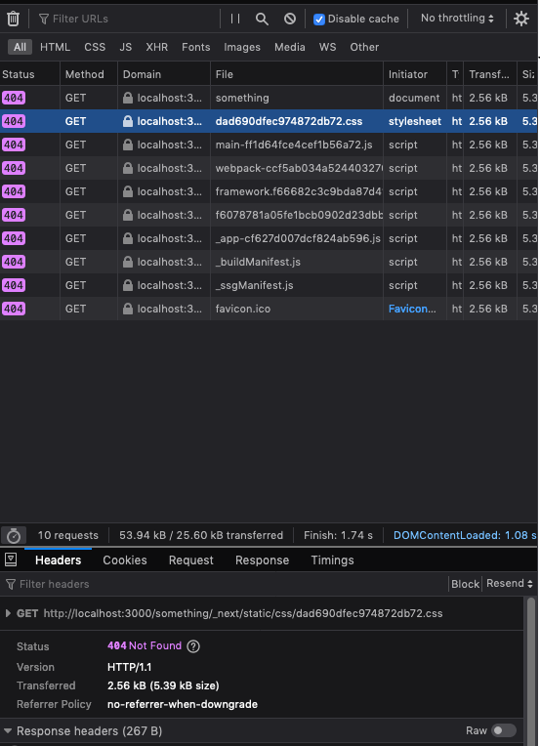Open the Resend dropdown
Viewport: 540px width, 746px height.
click(509, 583)
